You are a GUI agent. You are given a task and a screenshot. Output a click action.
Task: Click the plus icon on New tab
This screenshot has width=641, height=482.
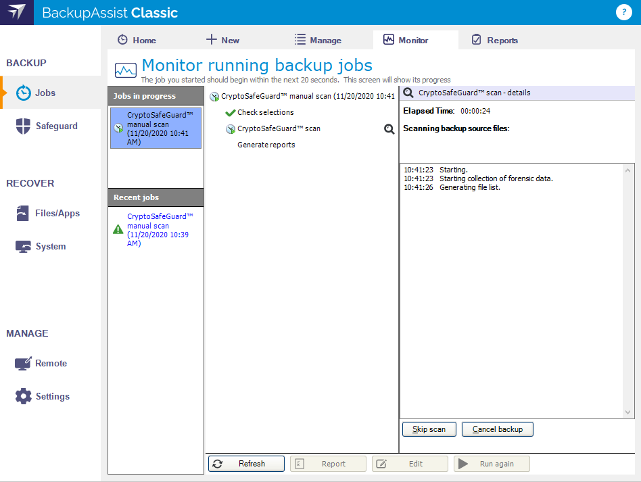tap(211, 40)
